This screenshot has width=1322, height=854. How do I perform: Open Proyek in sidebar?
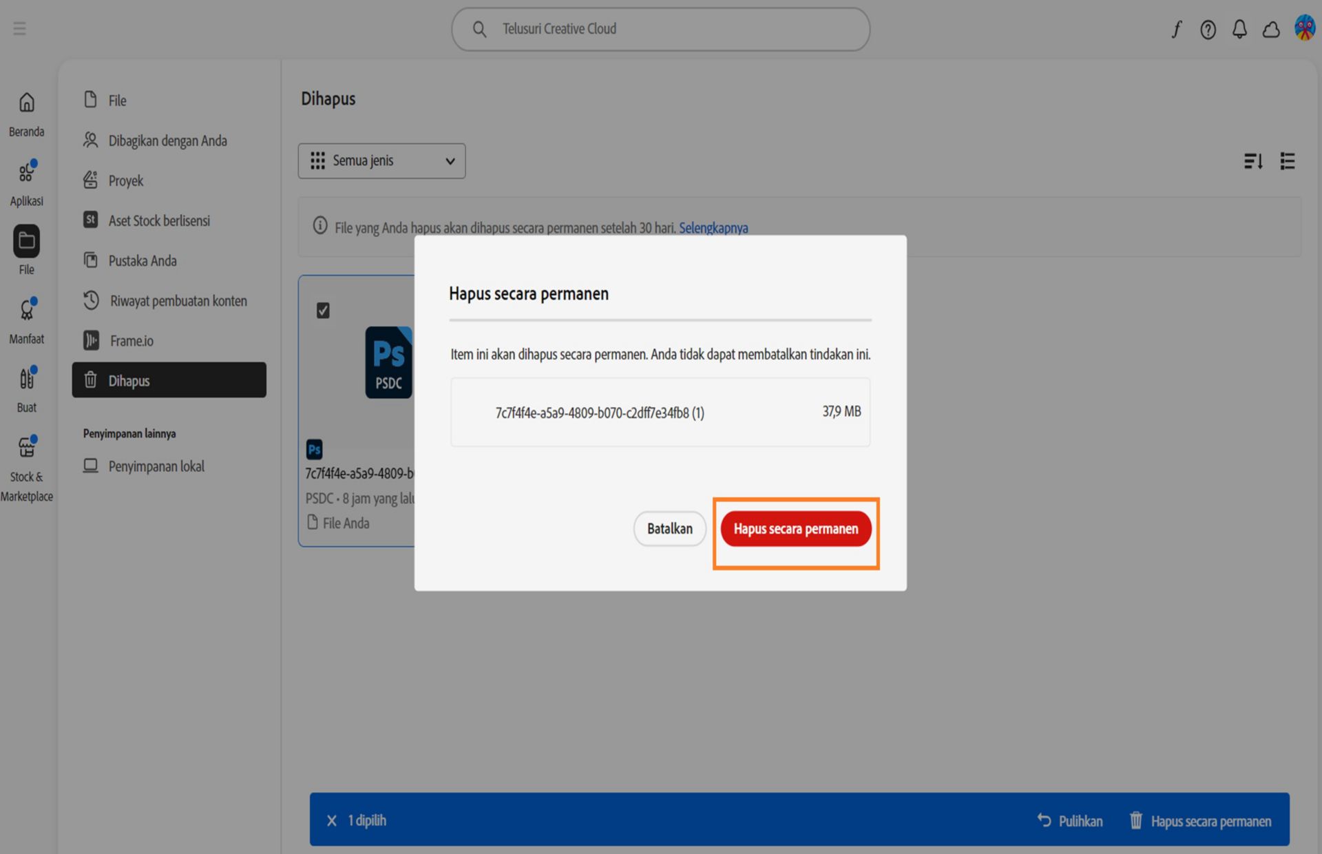pyautogui.click(x=169, y=180)
